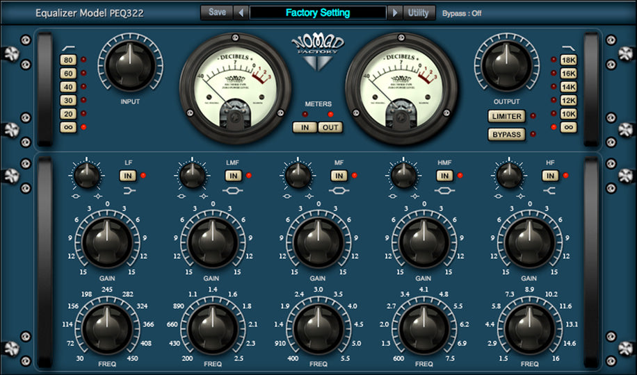Click the next preset arrow
Screen dimensions: 637x375
pyautogui.click(x=395, y=12)
